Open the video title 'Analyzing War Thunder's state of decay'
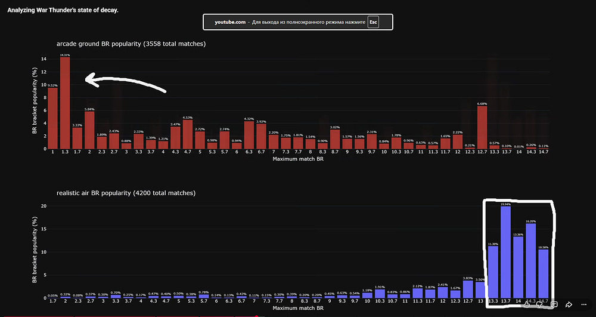 (63, 10)
